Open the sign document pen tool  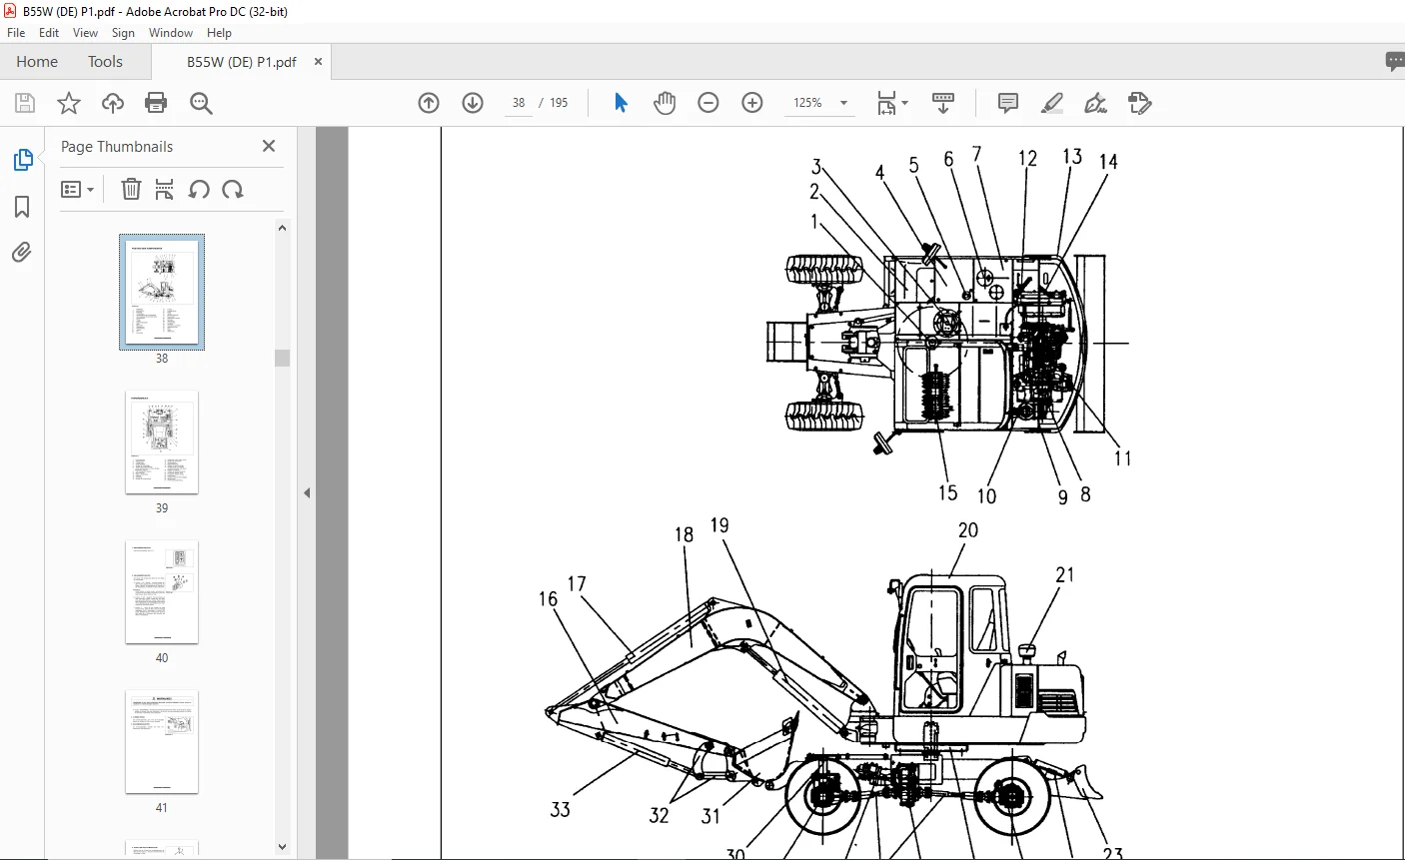coord(1096,103)
